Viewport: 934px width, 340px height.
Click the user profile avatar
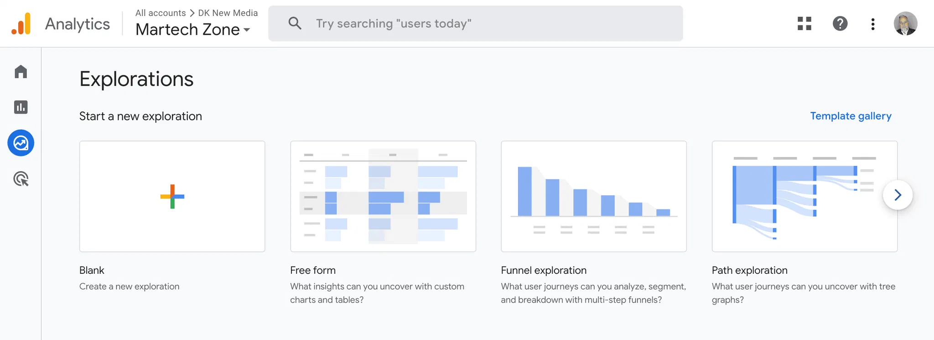click(x=905, y=24)
